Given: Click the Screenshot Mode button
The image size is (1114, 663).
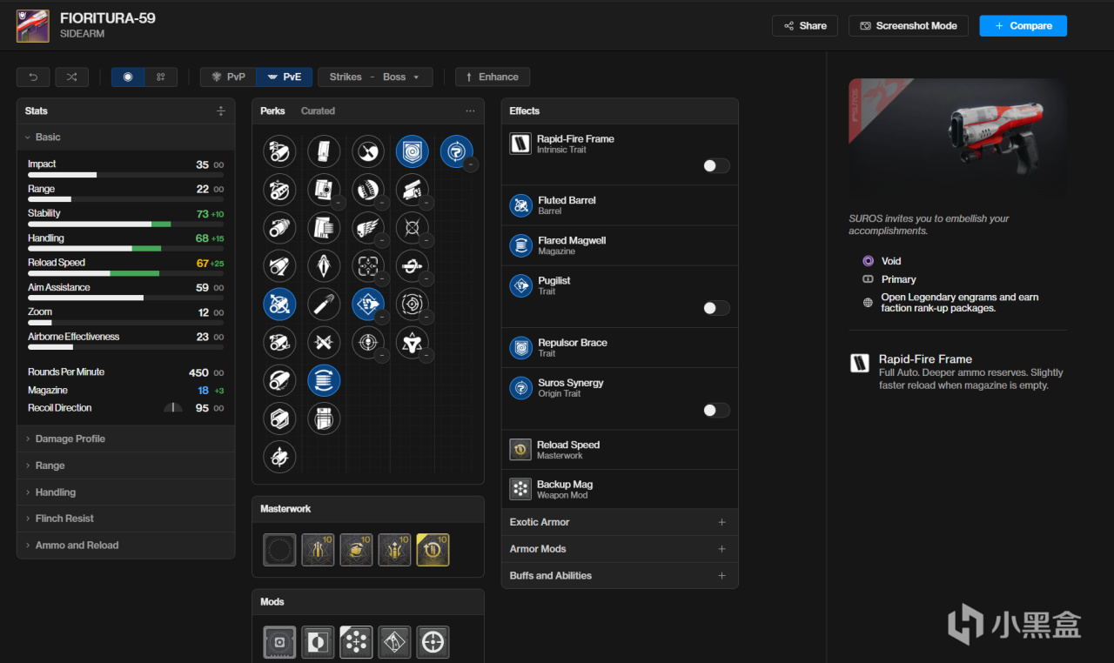Looking at the screenshot, I should (909, 26).
